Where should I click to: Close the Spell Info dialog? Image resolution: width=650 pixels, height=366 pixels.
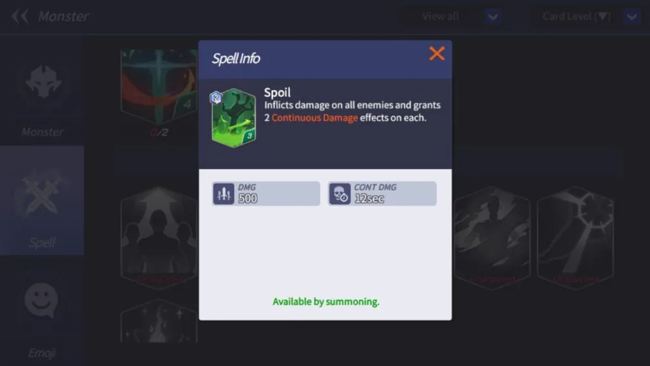(437, 53)
